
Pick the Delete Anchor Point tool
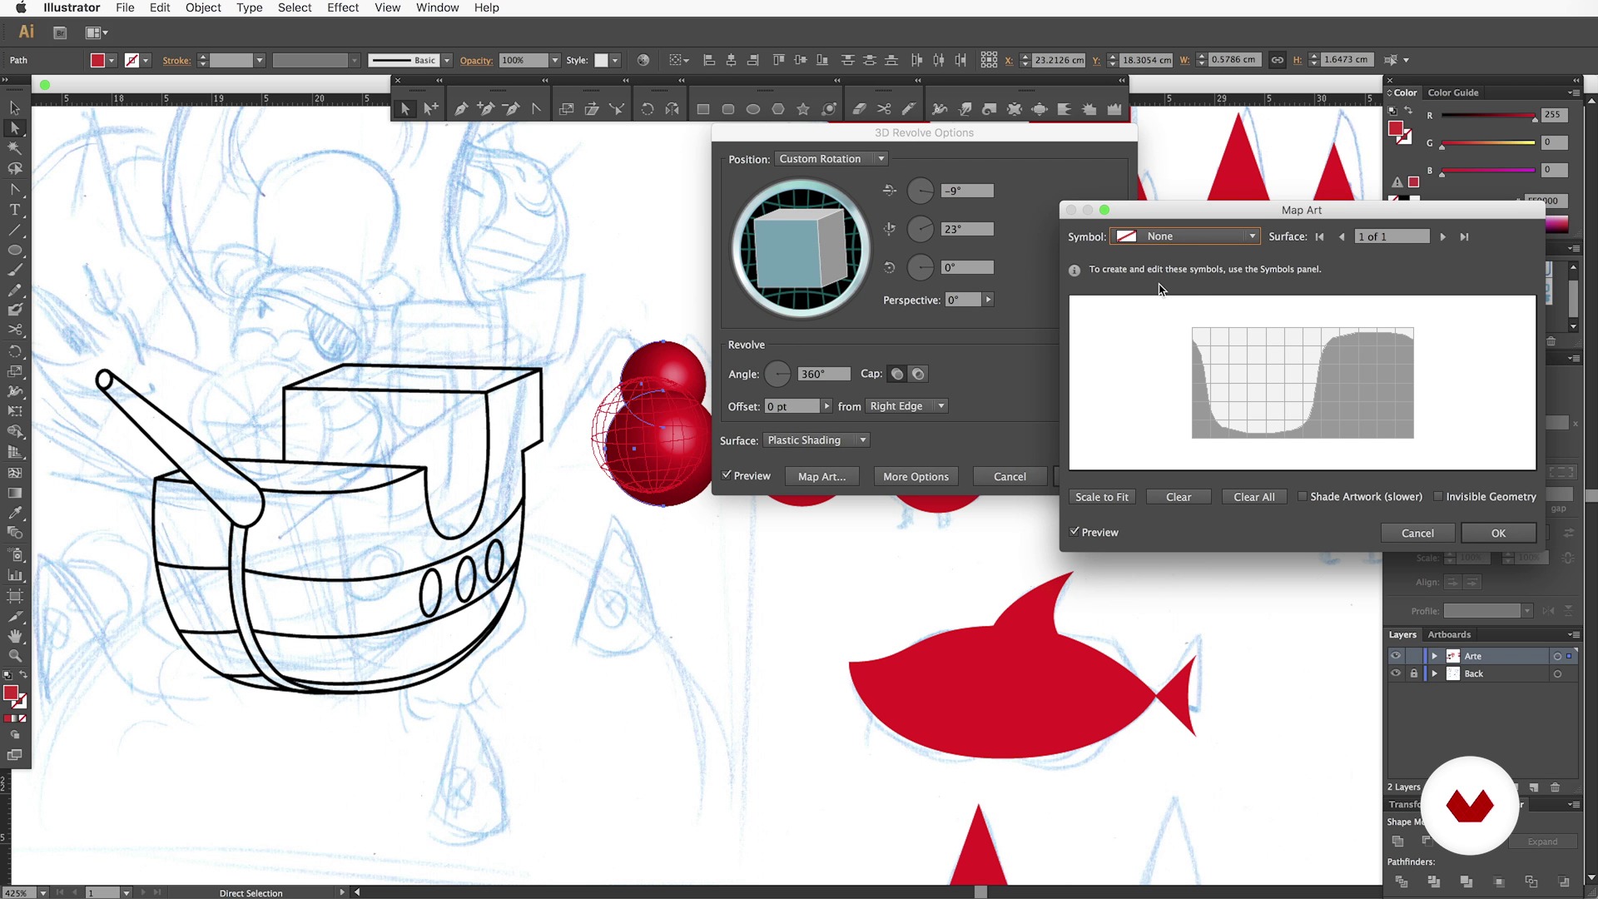click(512, 109)
